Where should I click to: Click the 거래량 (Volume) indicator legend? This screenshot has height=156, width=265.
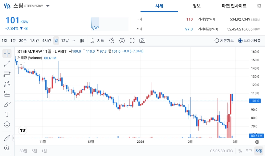[x=30, y=58]
